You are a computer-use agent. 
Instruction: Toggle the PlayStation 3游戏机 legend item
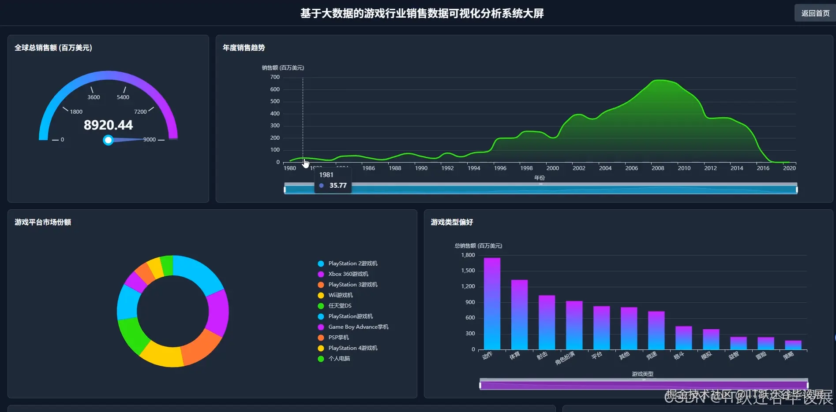[x=320, y=284]
